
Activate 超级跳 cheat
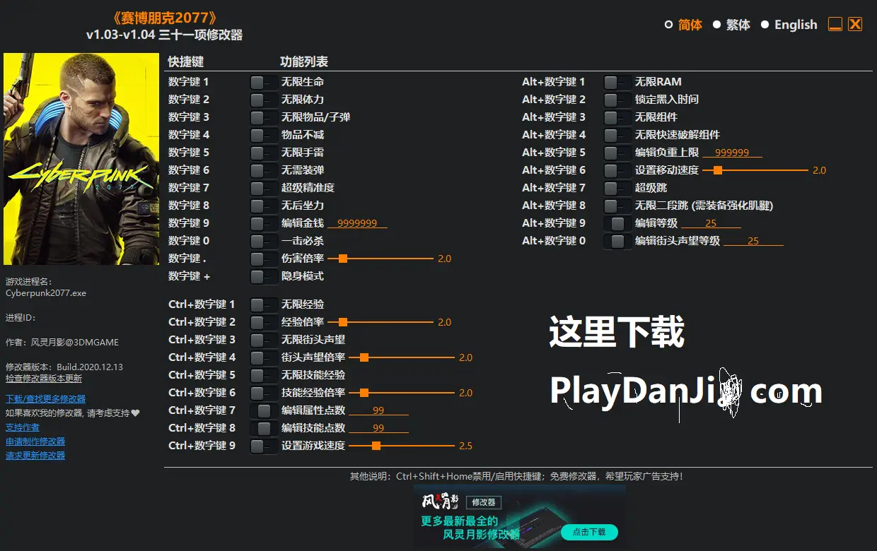point(617,187)
